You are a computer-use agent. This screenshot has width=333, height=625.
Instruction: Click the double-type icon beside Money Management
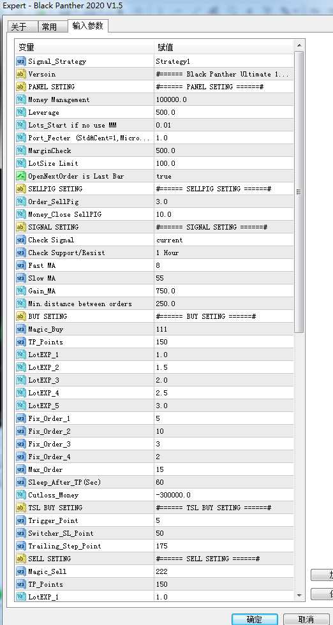tap(20, 99)
